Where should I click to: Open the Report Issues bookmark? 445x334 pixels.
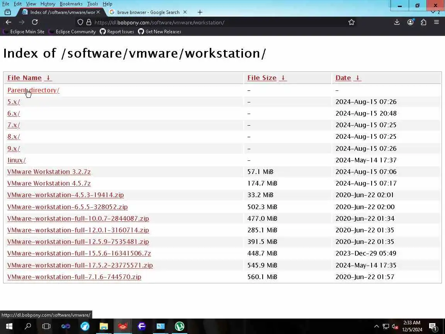pos(117,32)
